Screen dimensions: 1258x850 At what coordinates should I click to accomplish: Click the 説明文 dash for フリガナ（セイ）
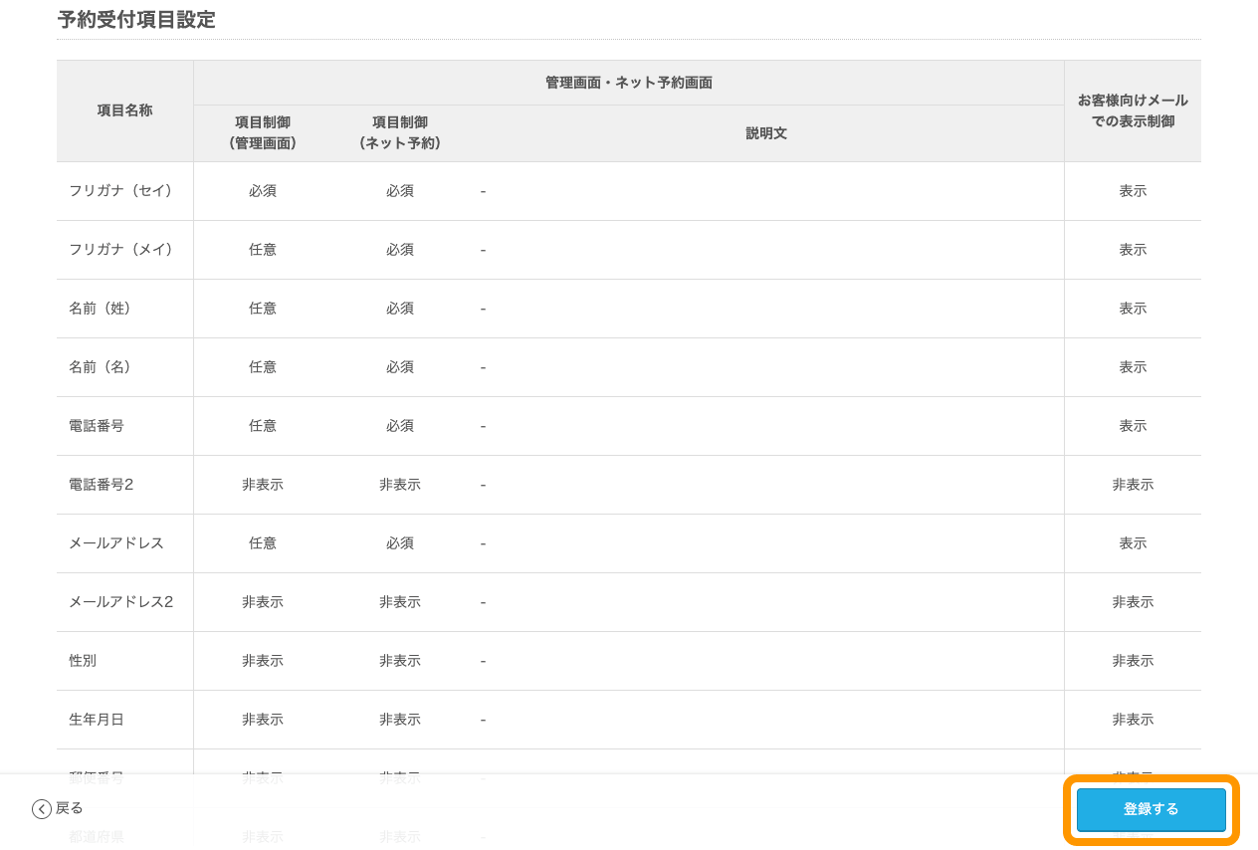point(483,191)
